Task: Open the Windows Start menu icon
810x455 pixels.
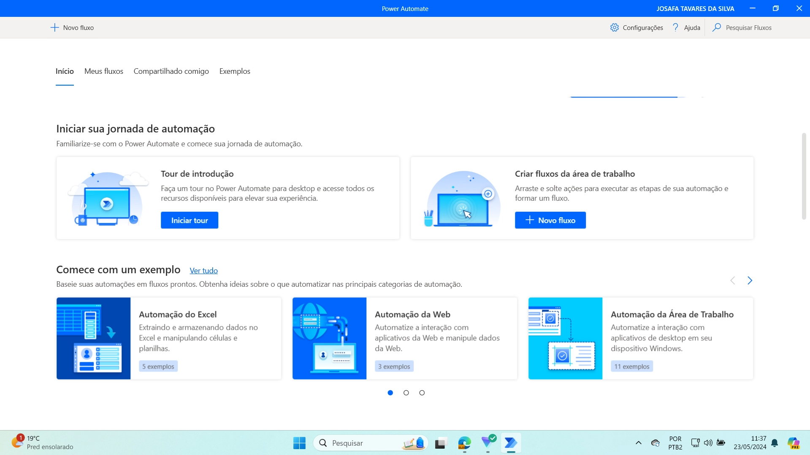Action: [299, 443]
